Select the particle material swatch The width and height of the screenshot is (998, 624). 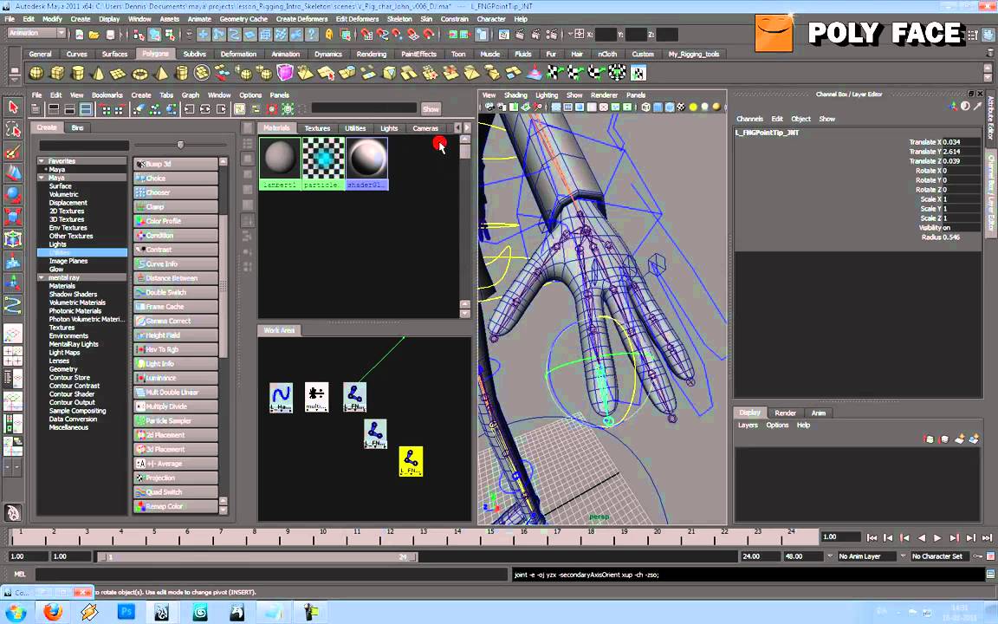coord(322,163)
